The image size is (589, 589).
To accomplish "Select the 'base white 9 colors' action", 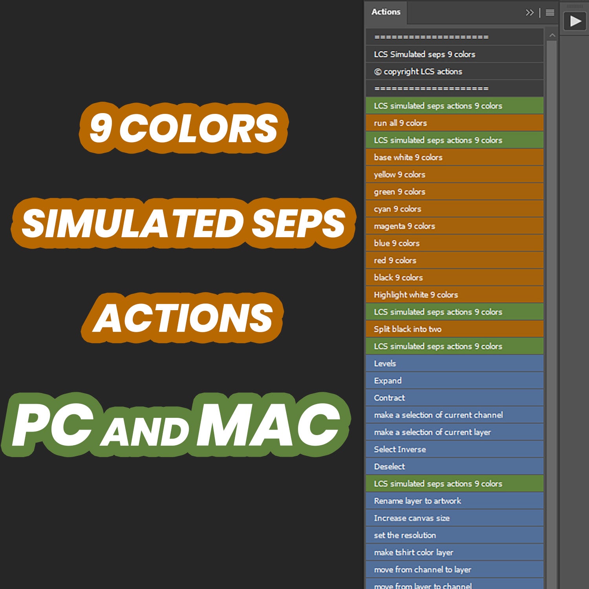I will (432, 157).
